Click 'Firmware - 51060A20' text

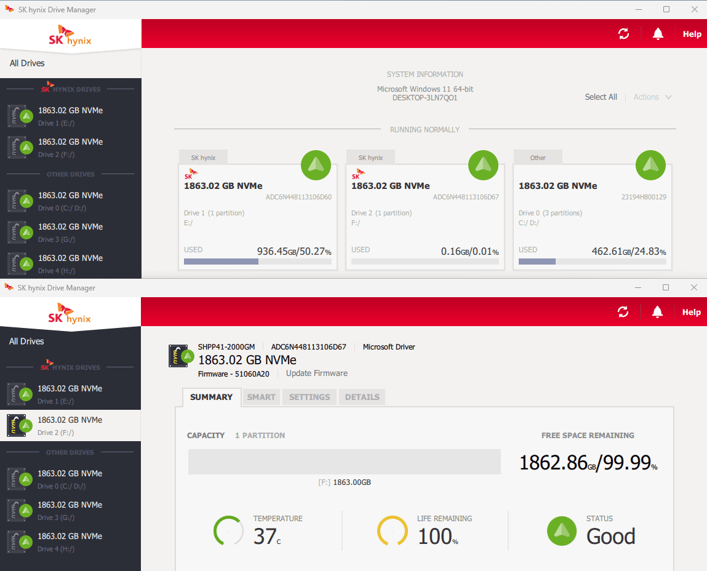(234, 374)
